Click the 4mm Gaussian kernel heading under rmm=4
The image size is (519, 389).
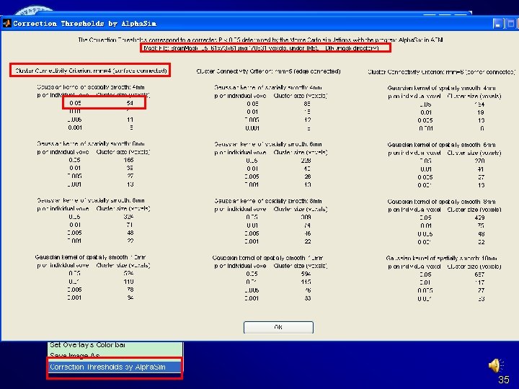pos(91,87)
